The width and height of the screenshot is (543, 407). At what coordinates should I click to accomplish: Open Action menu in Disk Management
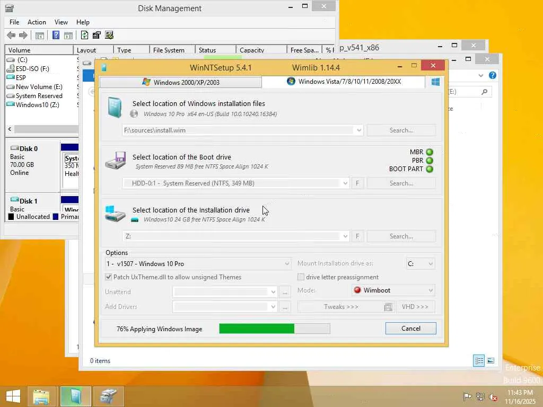point(37,22)
